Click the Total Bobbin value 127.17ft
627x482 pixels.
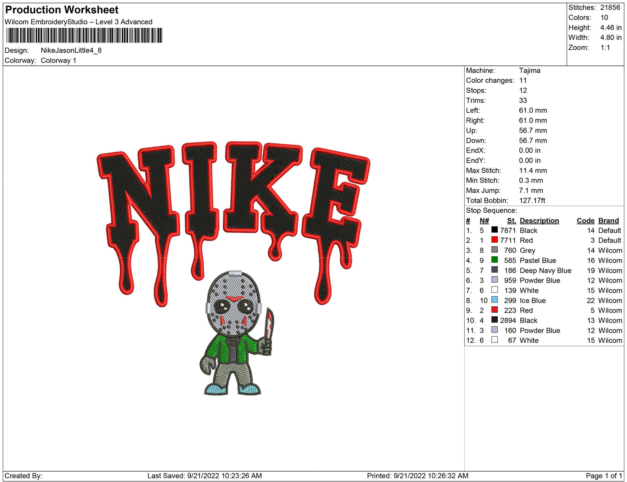click(x=532, y=200)
